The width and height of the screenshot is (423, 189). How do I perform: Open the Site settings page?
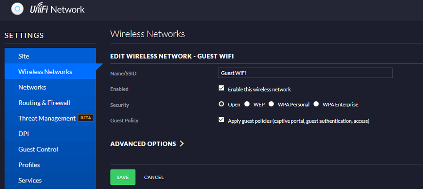(x=23, y=56)
